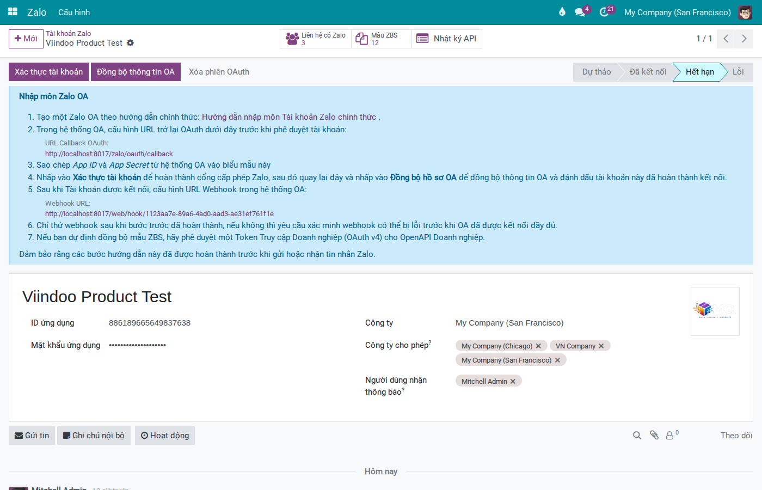The image size is (762, 490).
Task: Click Đồng bộ thông tin OA button
Action: (x=136, y=72)
